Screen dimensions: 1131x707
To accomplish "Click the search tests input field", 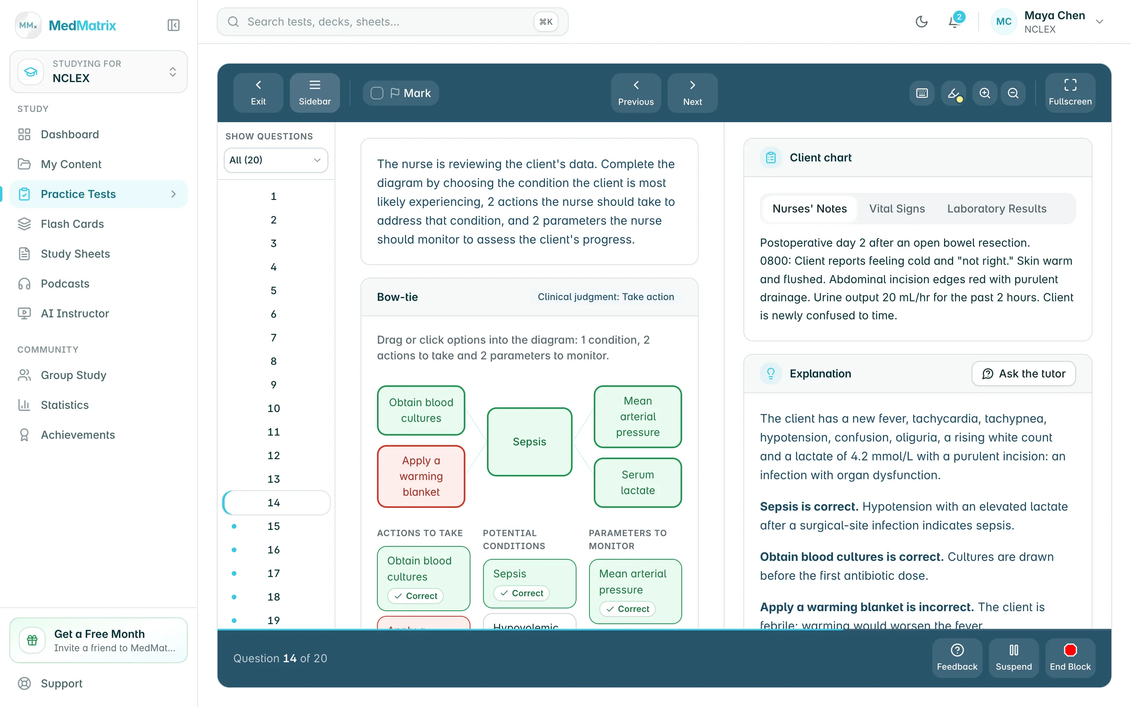I will pos(392,22).
